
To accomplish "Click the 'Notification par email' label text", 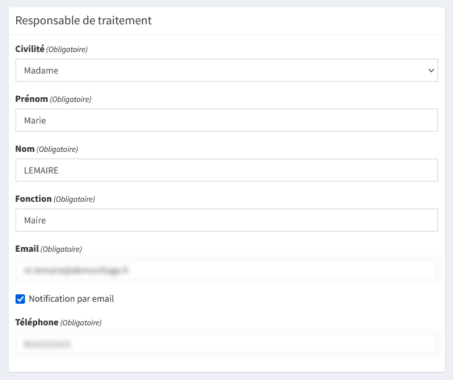I will pyautogui.click(x=71, y=298).
